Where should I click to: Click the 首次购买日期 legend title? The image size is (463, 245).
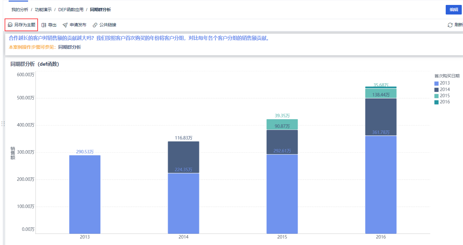[447, 76]
